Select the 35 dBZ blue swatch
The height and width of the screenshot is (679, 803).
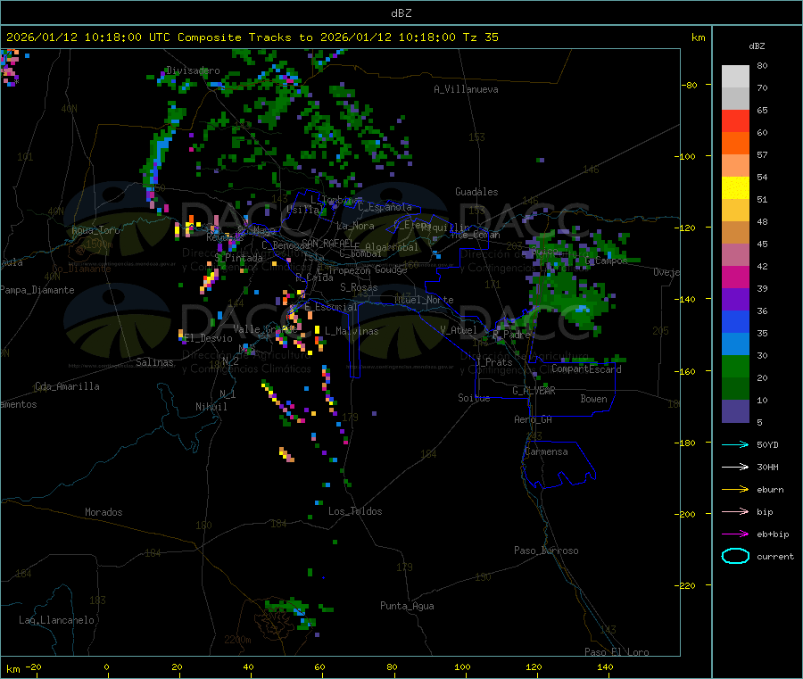tap(735, 322)
